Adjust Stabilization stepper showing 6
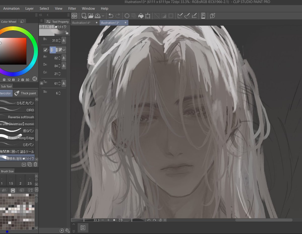 pyautogui.click(x=59, y=93)
